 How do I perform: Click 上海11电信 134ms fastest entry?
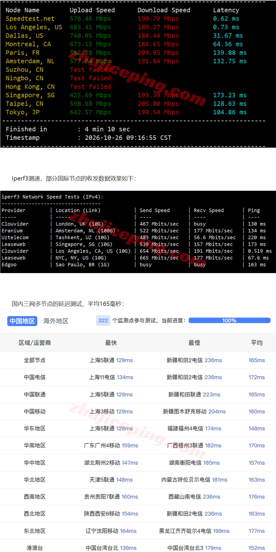pos(111,377)
